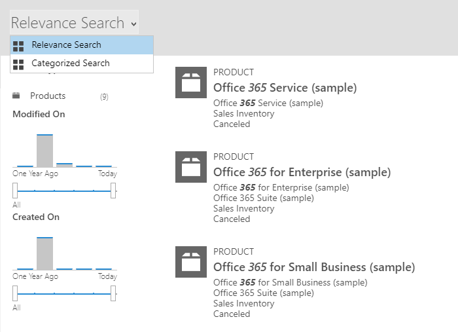Viewport: 458px width, 332px height.
Task: Open Office 365 for Enterprise (sample) title
Action: (302, 172)
